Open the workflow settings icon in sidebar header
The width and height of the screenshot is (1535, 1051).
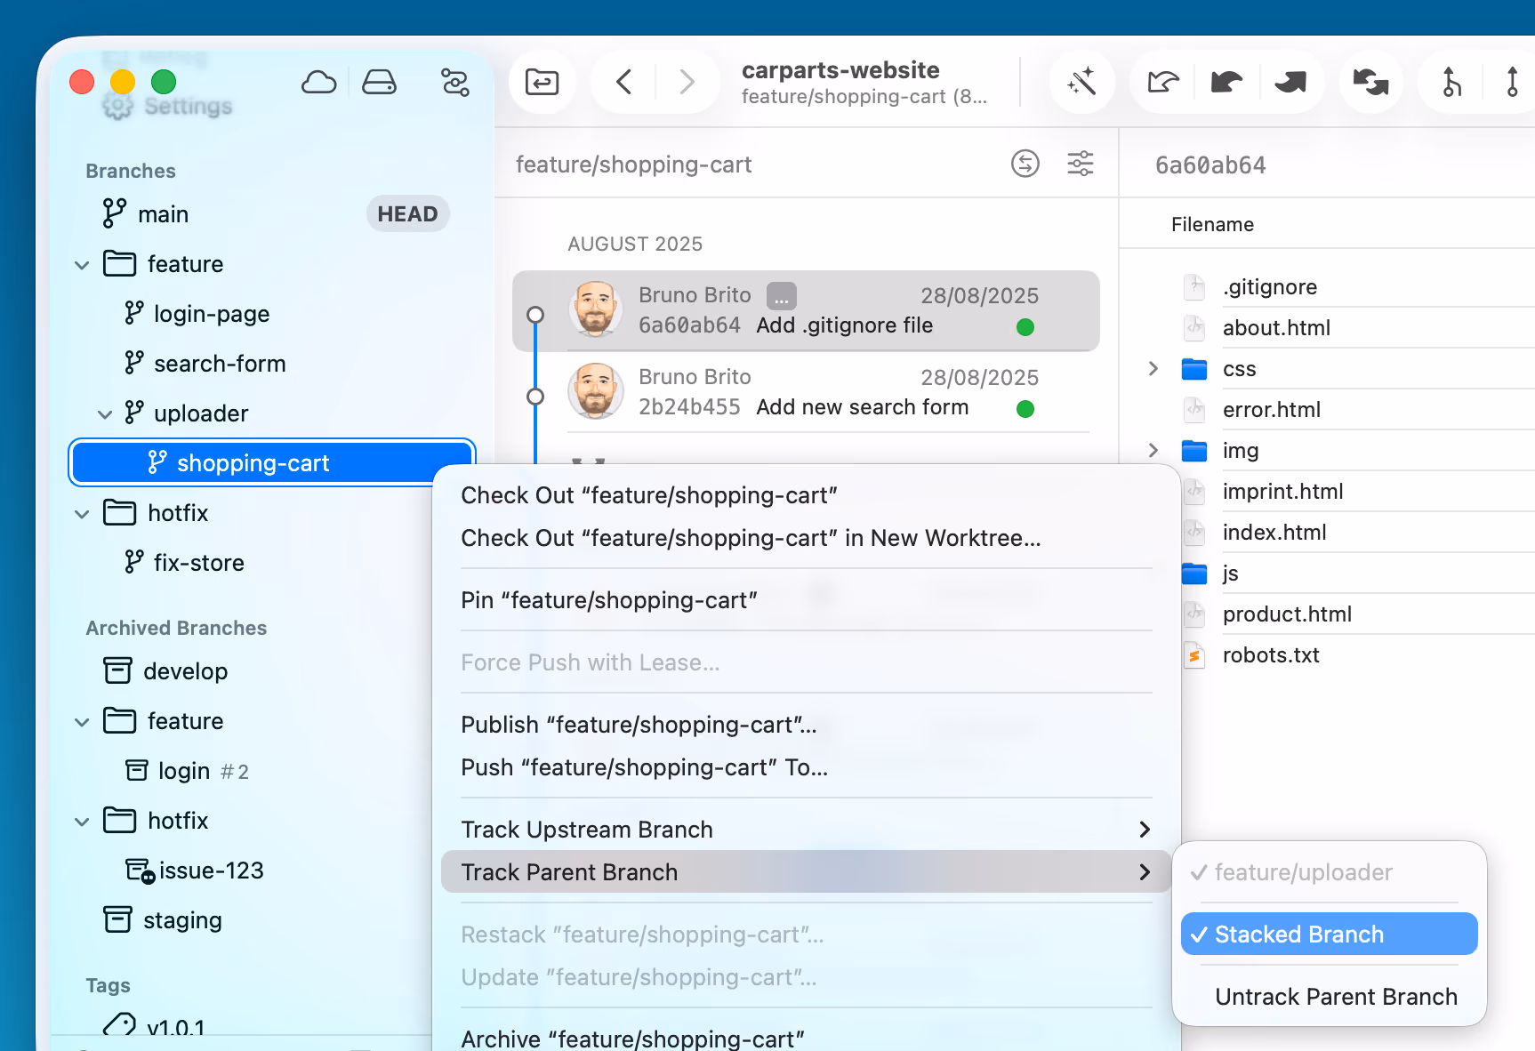click(x=454, y=83)
